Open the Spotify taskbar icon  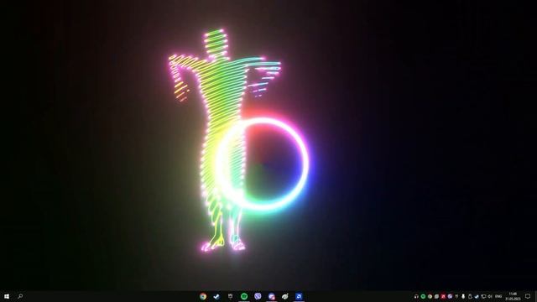(244, 296)
